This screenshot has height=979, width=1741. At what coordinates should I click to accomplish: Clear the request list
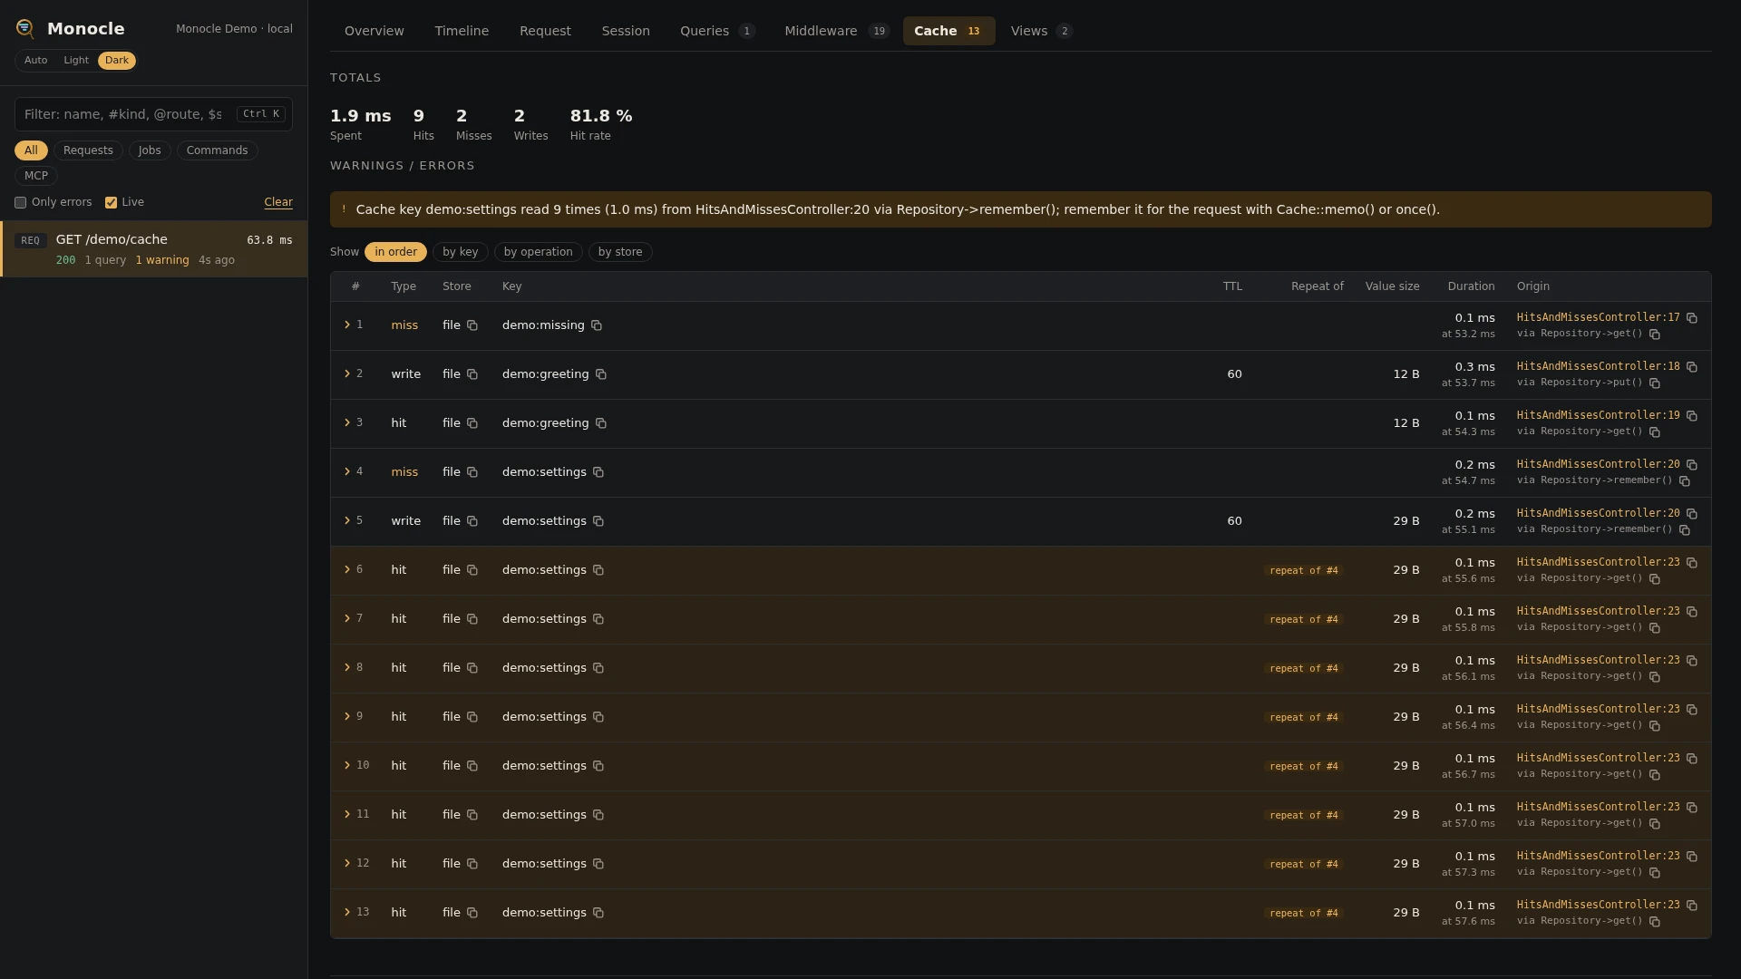point(278,202)
